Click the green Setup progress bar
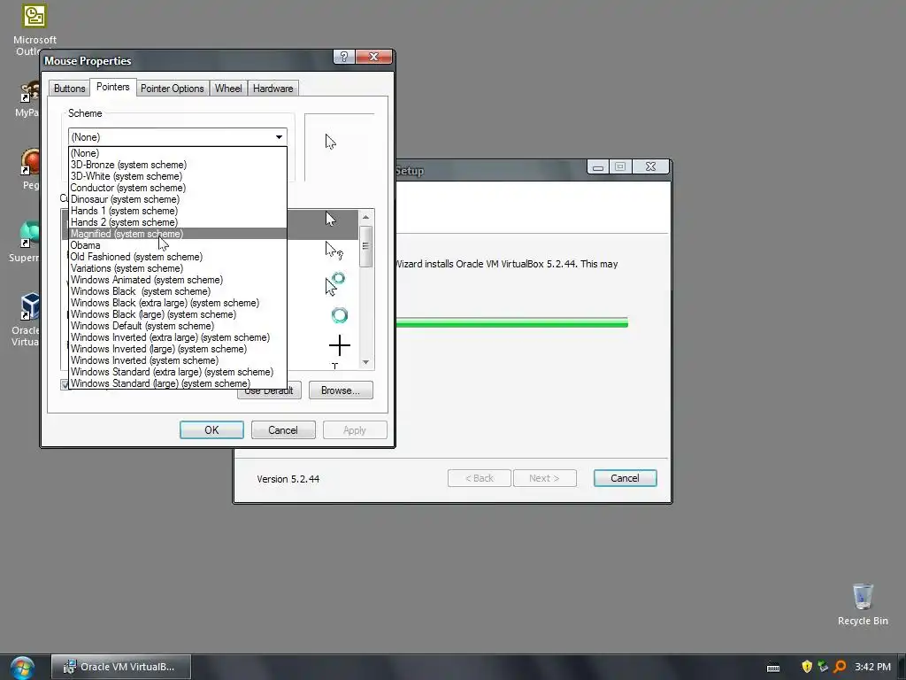Viewport: 906px width, 680px height. coord(512,322)
